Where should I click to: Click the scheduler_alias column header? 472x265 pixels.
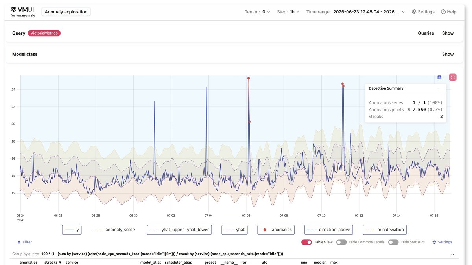[x=178, y=262]
